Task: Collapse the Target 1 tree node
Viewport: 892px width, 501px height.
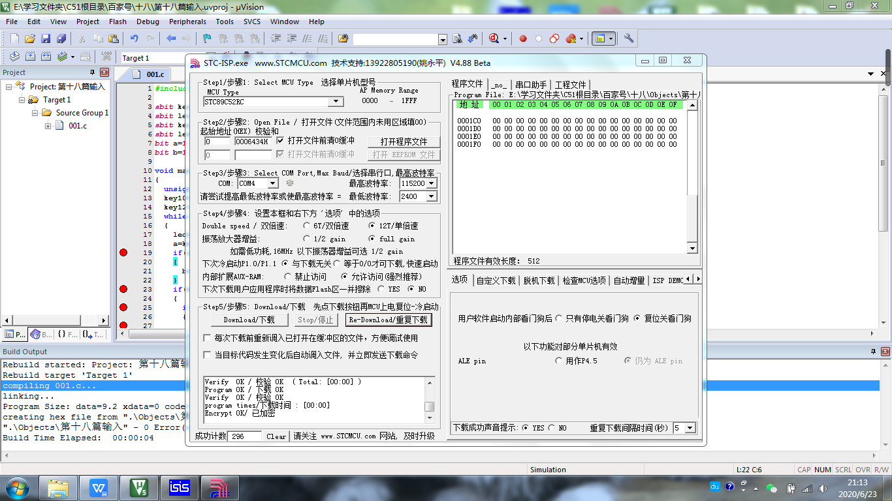Action: point(23,100)
